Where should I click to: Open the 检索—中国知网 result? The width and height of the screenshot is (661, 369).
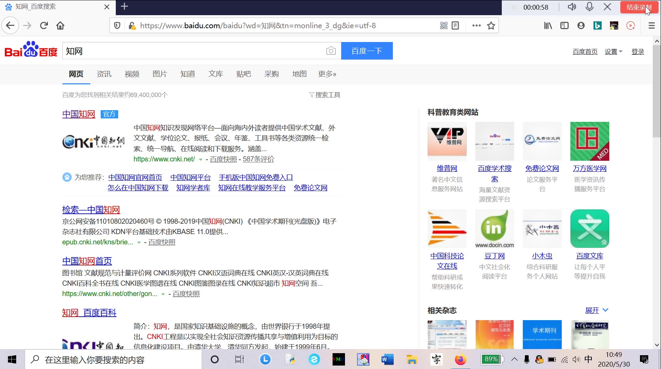(x=91, y=210)
